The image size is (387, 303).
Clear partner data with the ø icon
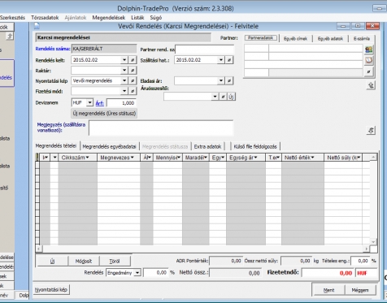point(369,71)
